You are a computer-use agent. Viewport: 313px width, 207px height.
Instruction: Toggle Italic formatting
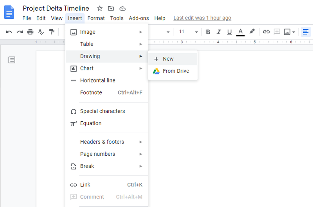219,32
